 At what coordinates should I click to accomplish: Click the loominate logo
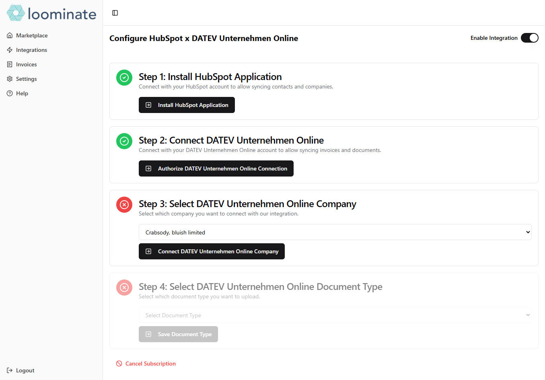coord(51,13)
